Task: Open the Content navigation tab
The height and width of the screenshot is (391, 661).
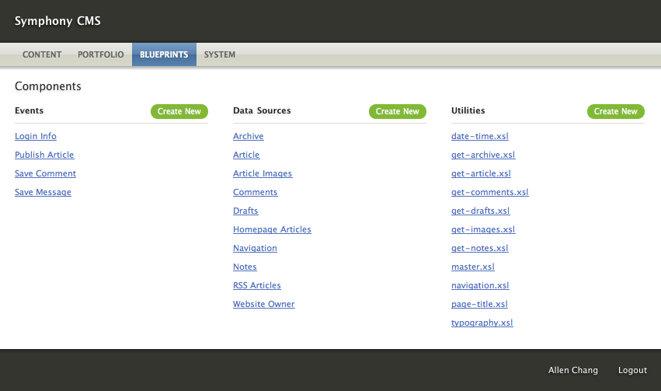Action: tap(42, 54)
